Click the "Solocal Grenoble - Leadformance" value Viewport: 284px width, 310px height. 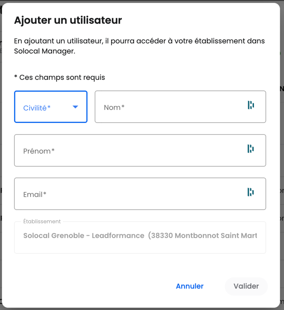[84, 236]
